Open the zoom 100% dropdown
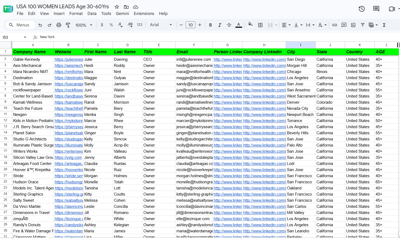Viewport: 400px width, 239px height. 84,25
